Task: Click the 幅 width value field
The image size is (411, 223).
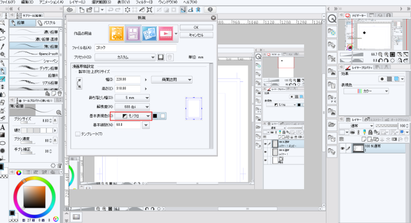Action: [127, 80]
